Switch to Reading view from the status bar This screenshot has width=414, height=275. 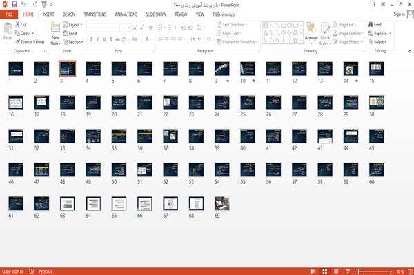pyautogui.click(x=336, y=272)
